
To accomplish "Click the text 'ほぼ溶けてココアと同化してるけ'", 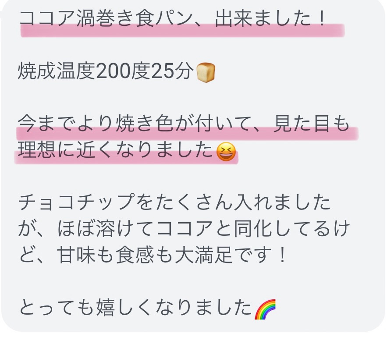I will 204,228.
